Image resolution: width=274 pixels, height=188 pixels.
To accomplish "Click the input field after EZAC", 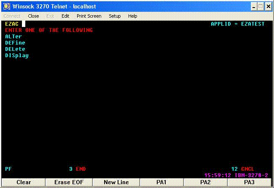I will tap(24, 24).
